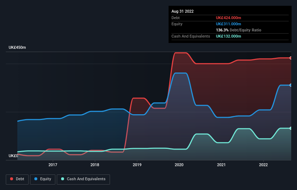Toggle the Cash And Equivalents legend button
Image resolution: width=297 pixels, height=190 pixels.
click(83, 179)
